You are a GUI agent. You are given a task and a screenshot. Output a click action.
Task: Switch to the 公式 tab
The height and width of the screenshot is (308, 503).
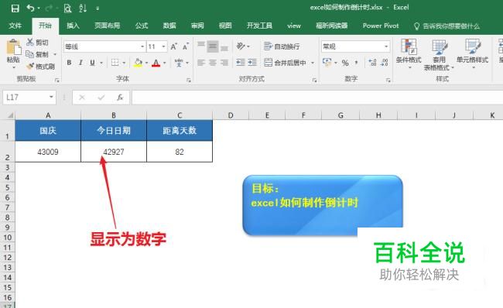pyautogui.click(x=142, y=26)
